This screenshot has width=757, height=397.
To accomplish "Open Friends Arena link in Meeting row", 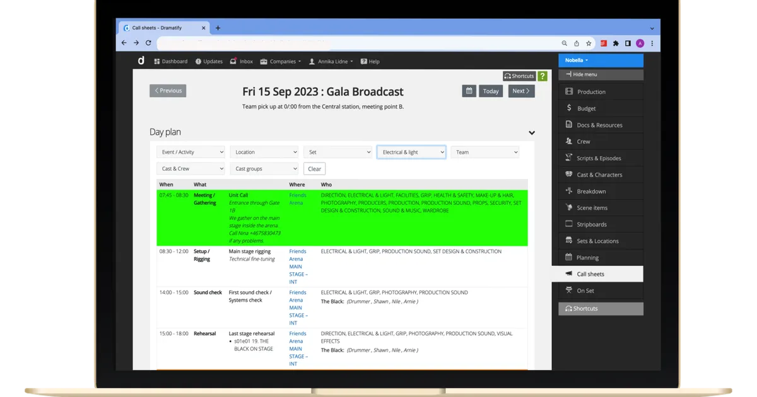I will (x=298, y=199).
